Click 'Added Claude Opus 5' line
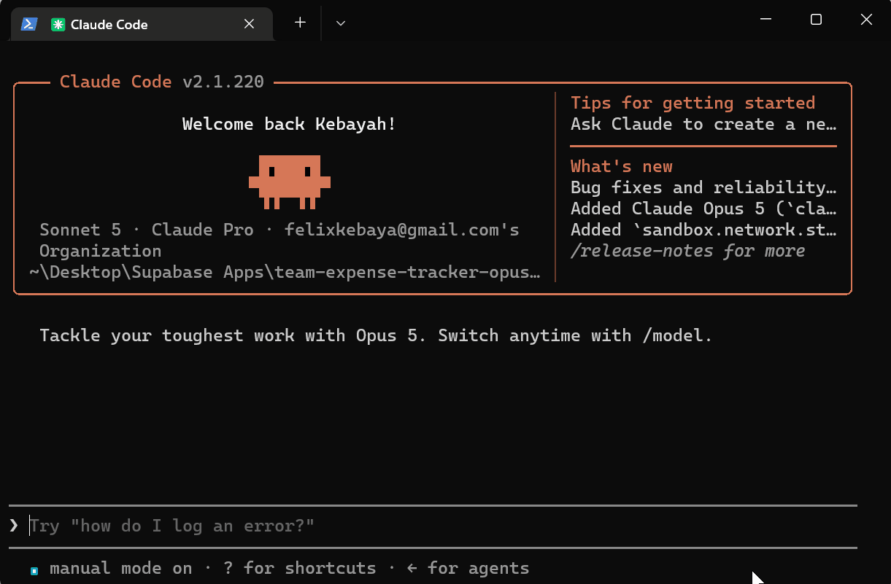This screenshot has height=584, width=891. [703, 209]
